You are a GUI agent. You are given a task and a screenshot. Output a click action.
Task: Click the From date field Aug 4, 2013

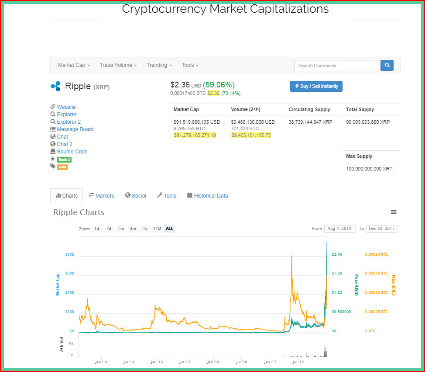tap(339, 229)
